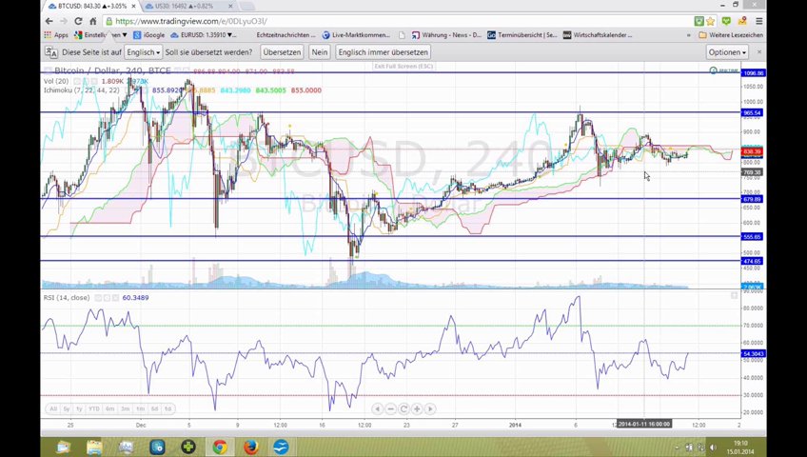The image size is (807, 457).
Task: Click the chart zoom out (minus) button
Action: (390, 408)
